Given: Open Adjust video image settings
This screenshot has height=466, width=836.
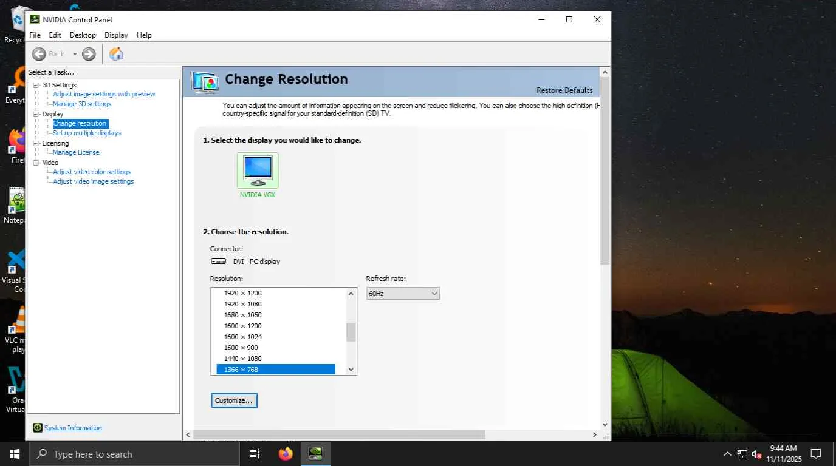Looking at the screenshot, I should click(x=93, y=181).
